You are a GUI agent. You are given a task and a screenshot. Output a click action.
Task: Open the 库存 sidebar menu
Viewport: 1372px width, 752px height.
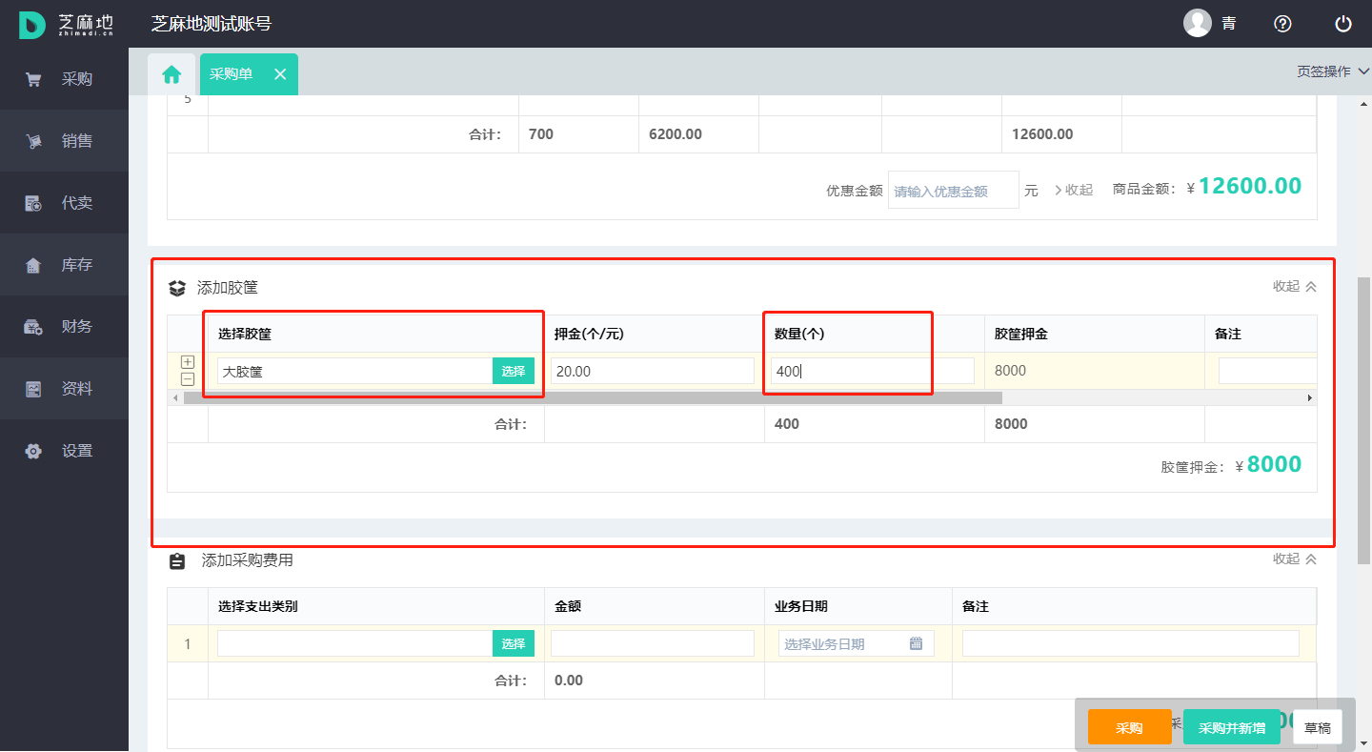[64, 265]
